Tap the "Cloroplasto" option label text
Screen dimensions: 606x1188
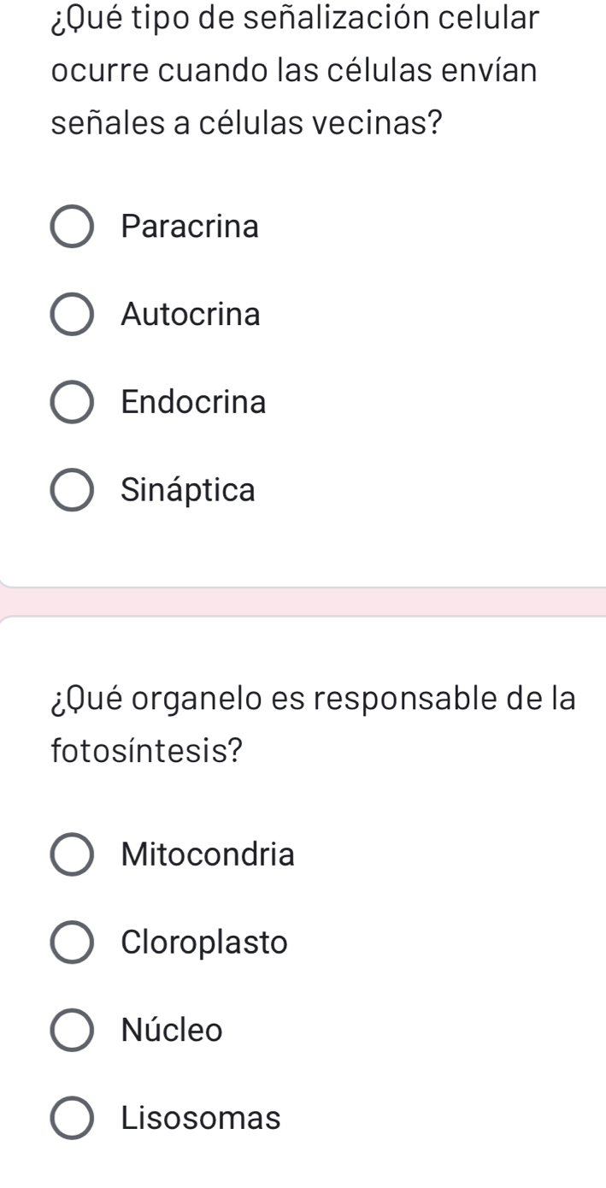tap(204, 943)
